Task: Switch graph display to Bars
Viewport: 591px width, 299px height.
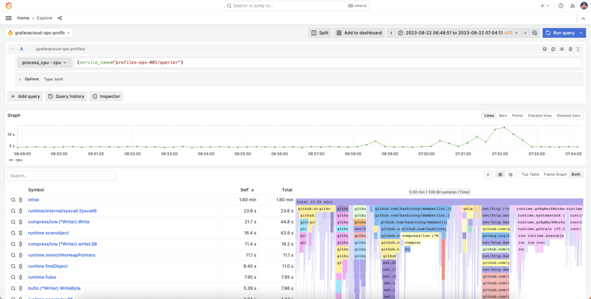Action: pyautogui.click(x=503, y=115)
